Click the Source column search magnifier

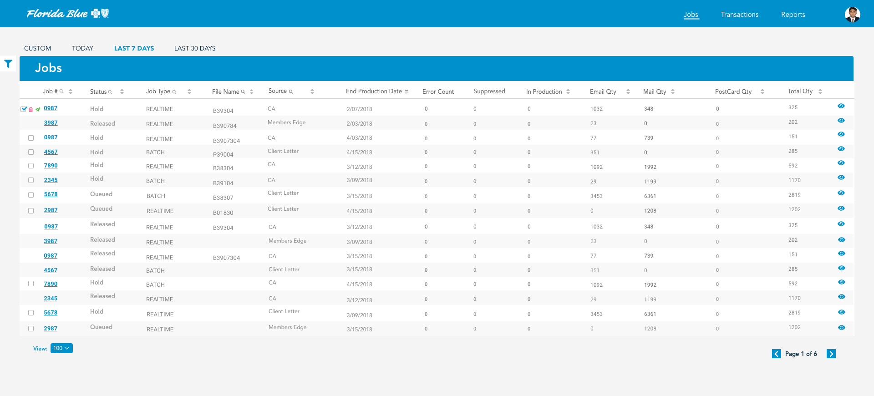(x=291, y=91)
